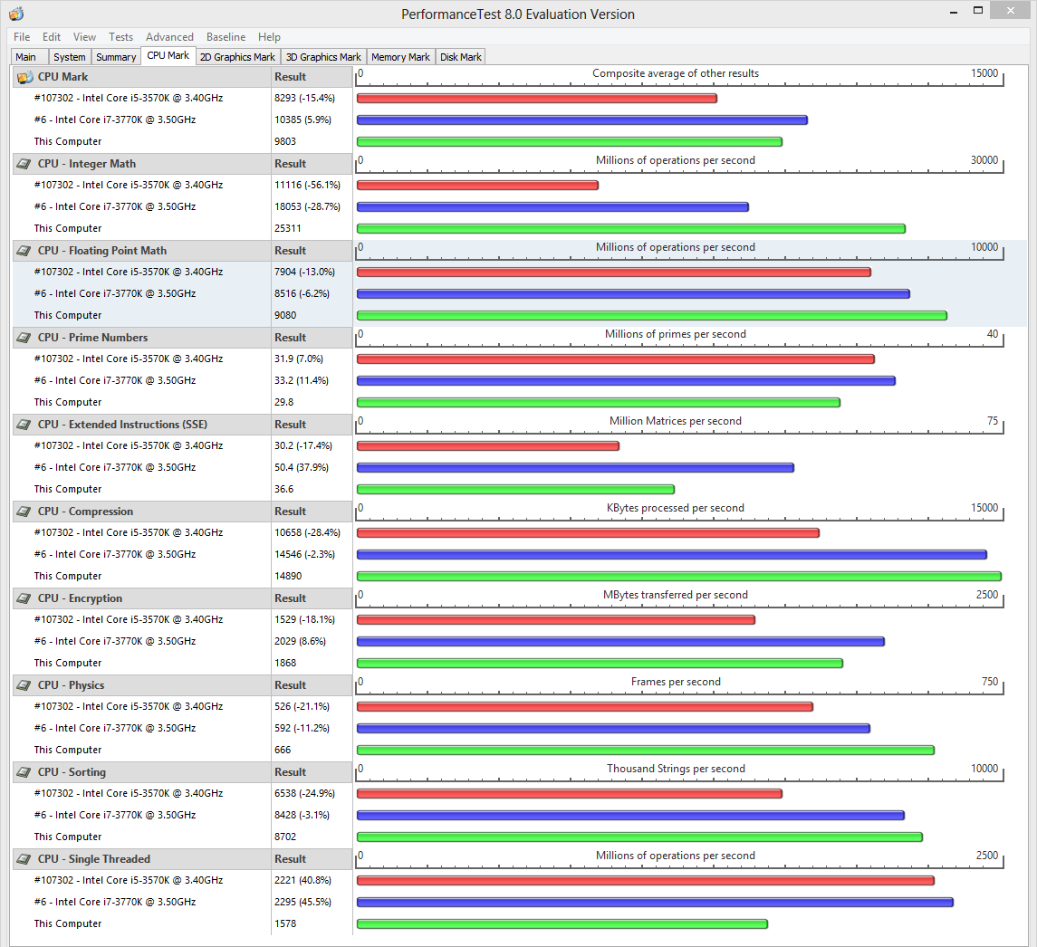Viewport: 1037px width, 947px height.
Task: Select the i7-3770K baseline row under Compression
Action: click(x=183, y=554)
